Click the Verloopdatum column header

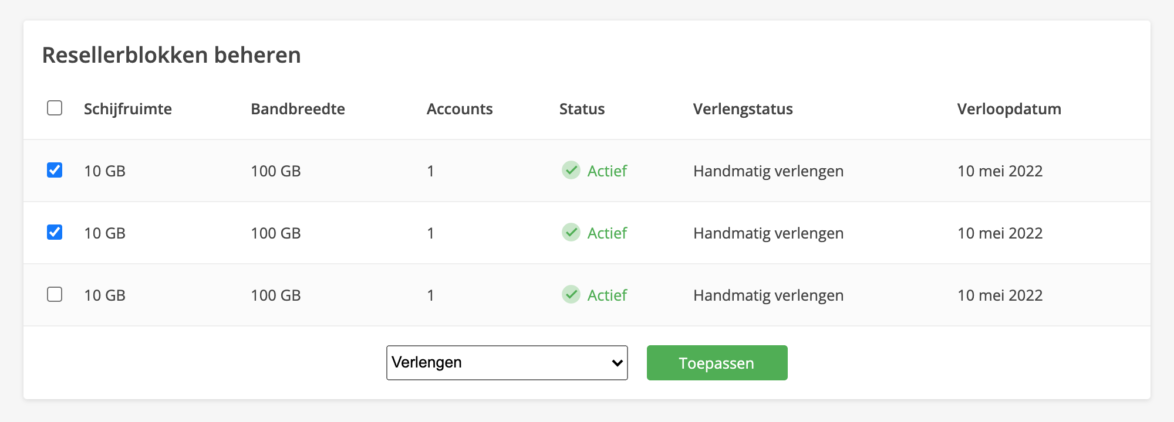pyautogui.click(x=1008, y=108)
